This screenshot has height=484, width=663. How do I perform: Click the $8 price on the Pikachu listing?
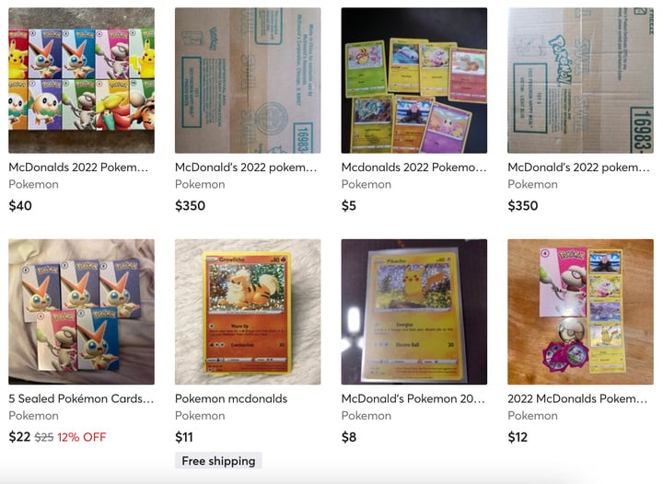(349, 437)
